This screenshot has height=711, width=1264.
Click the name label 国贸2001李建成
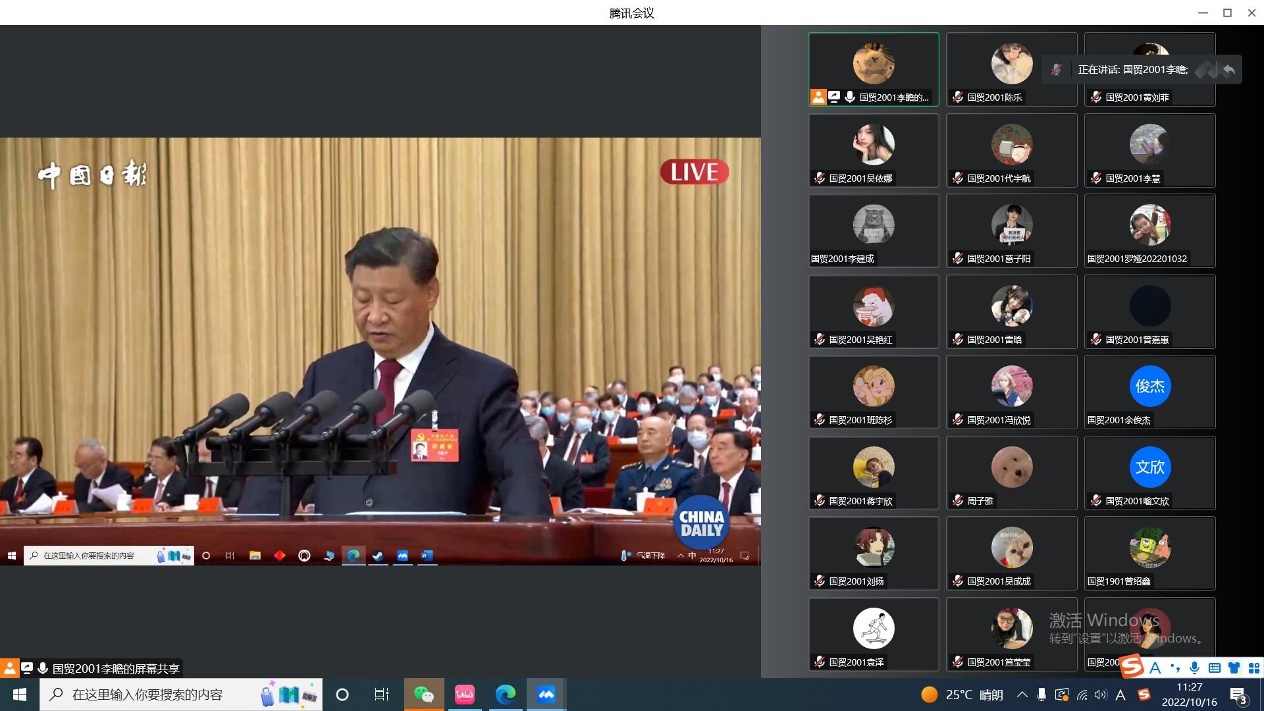pos(843,259)
